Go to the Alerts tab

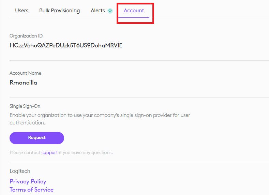[98, 11]
